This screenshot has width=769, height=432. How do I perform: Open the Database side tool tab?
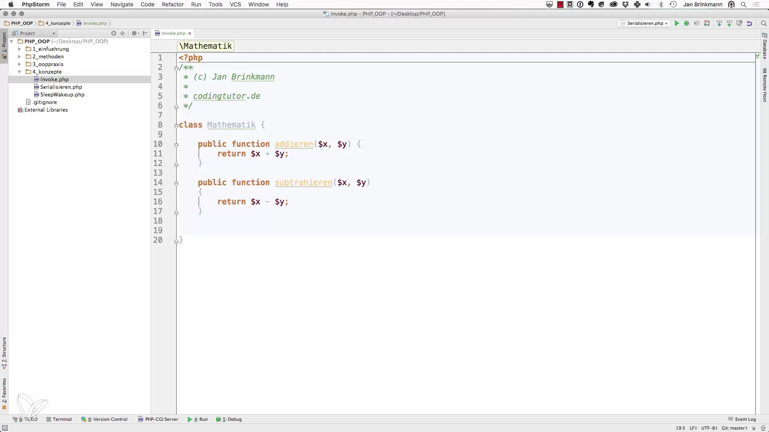click(x=765, y=46)
